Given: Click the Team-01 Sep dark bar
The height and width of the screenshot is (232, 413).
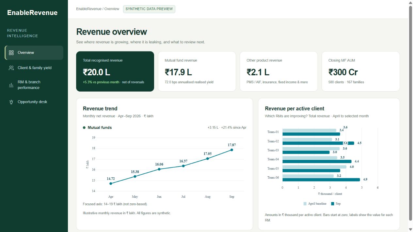Looking at the screenshot, I should point(311,134).
